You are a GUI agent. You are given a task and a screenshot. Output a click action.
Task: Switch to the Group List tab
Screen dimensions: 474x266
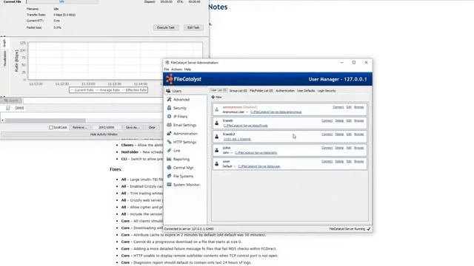(238, 90)
